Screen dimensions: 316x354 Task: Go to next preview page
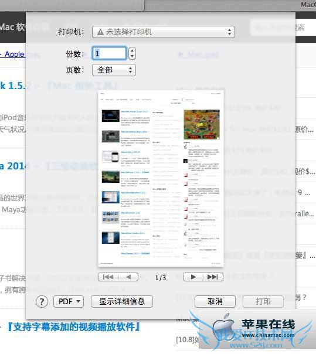tap(193, 277)
